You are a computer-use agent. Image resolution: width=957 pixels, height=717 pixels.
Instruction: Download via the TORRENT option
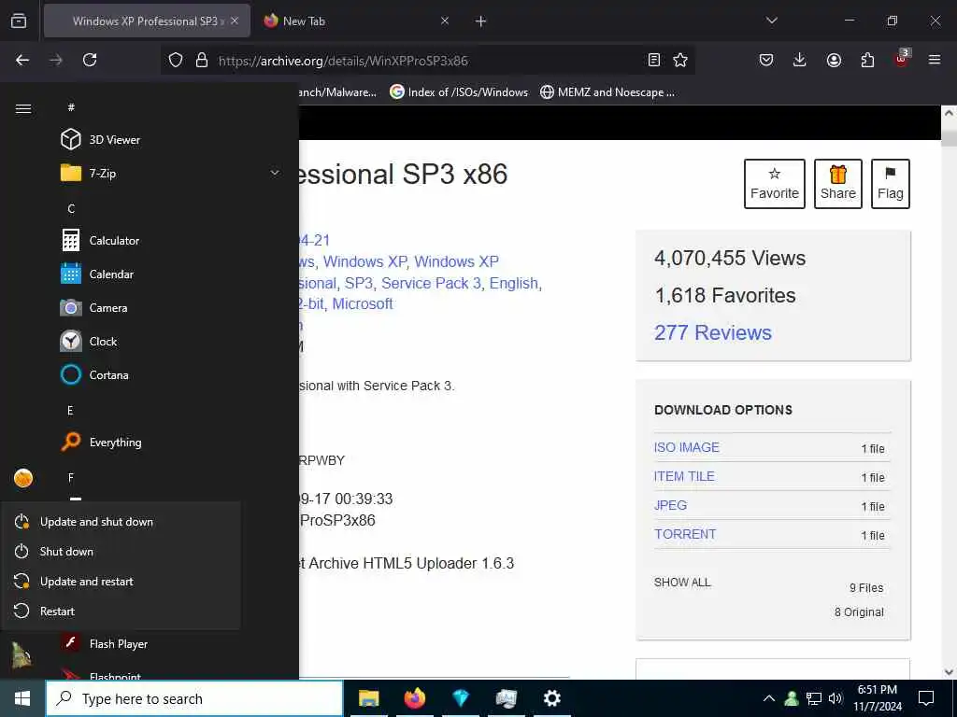point(685,534)
